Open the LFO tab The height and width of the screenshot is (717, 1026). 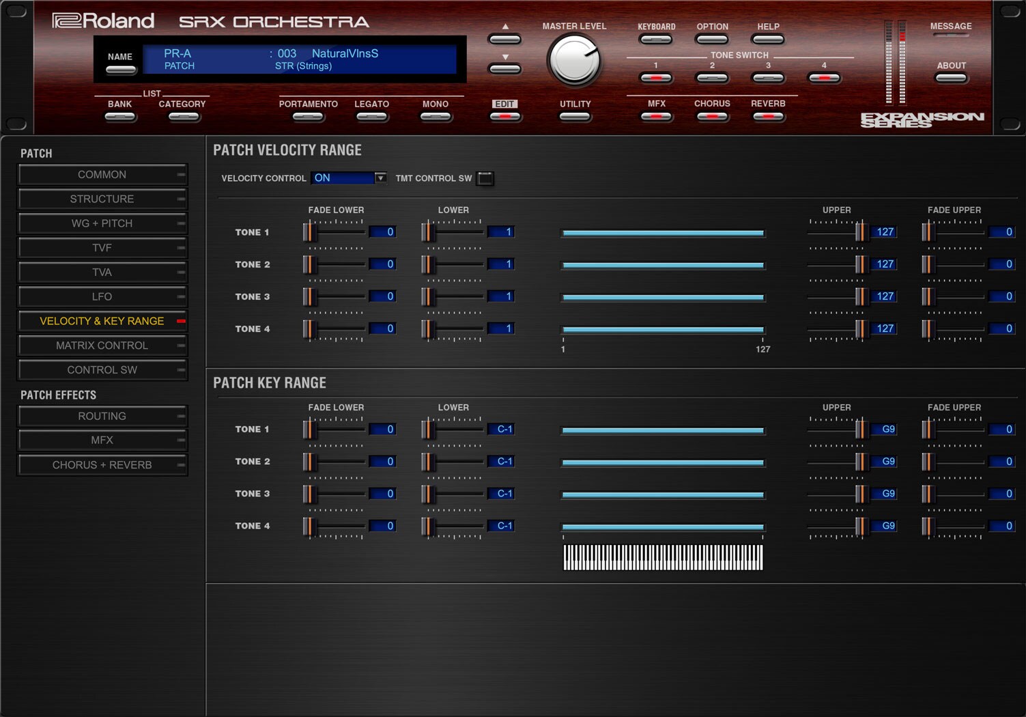click(102, 296)
